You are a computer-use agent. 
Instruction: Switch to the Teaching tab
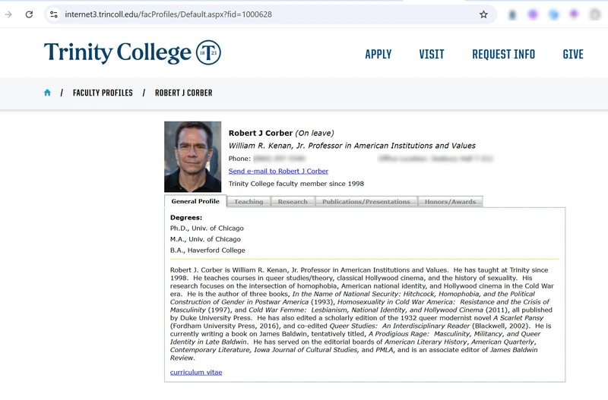249,202
